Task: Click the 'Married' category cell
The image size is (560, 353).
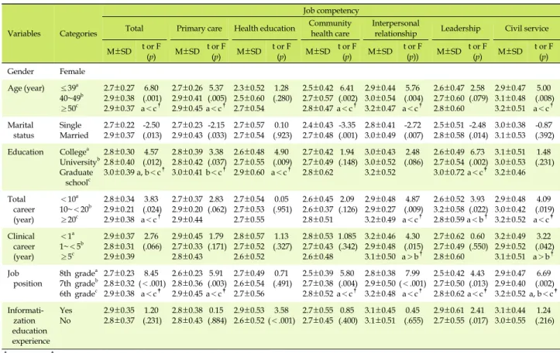Action: (74, 135)
